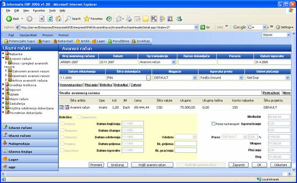Open the Pomoć menu
This screenshot has height=183, width=297.
tap(64, 35)
